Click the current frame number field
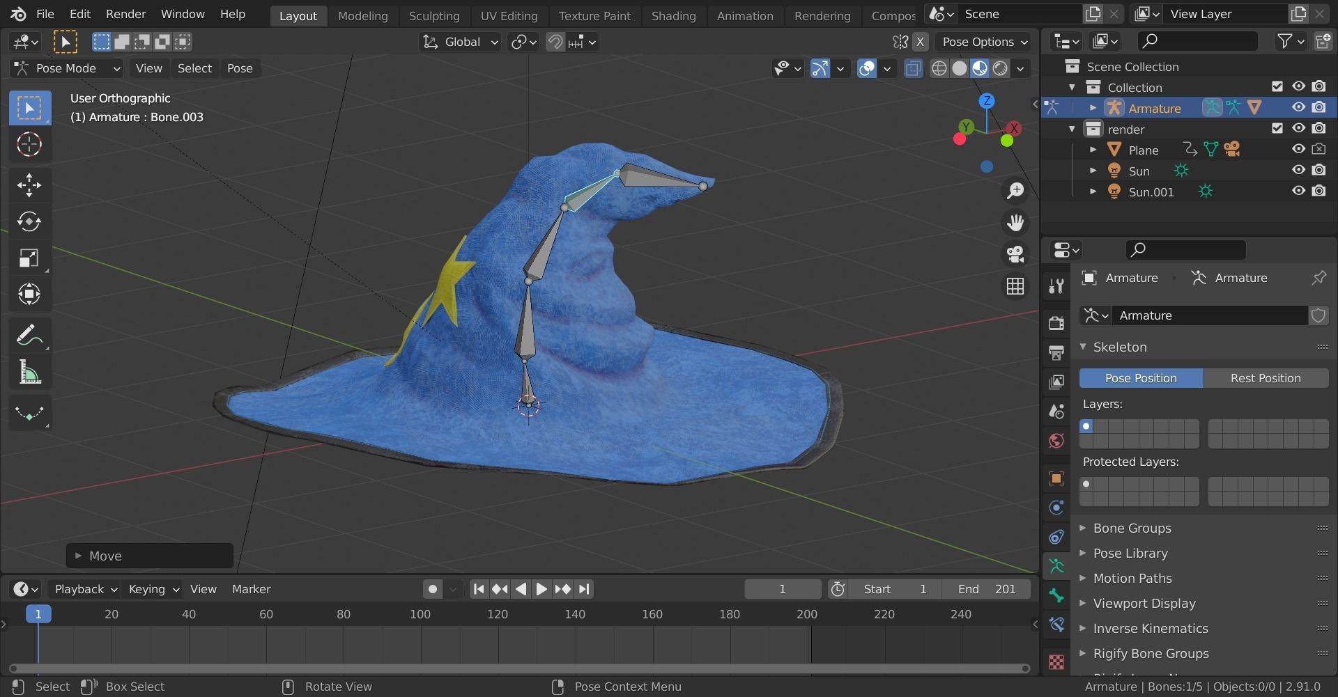Screen dimensions: 1338x697 783,589
